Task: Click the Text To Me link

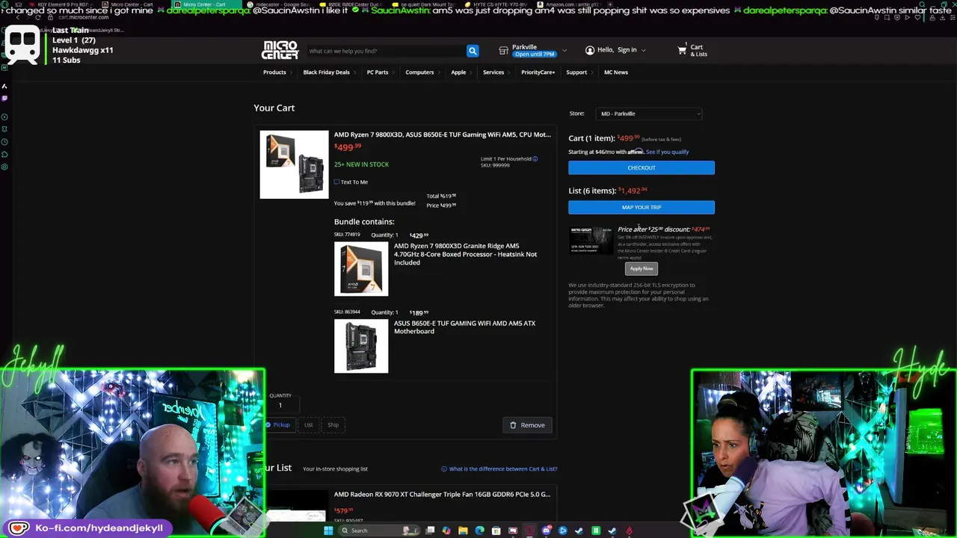Action: 354,182
